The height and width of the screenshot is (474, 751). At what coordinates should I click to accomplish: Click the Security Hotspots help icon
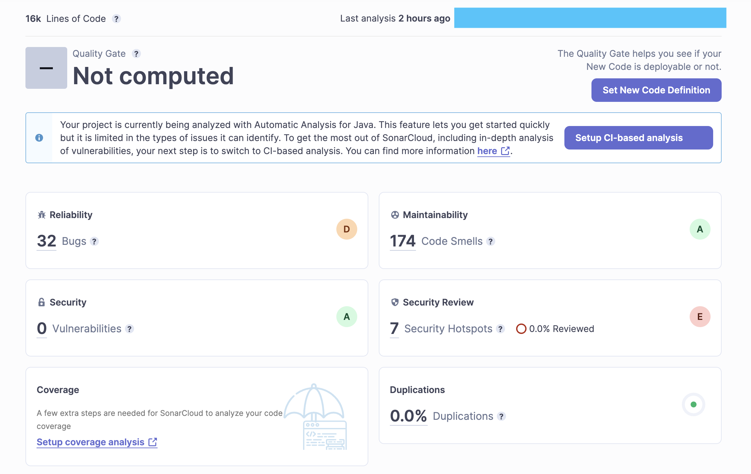[x=500, y=329]
